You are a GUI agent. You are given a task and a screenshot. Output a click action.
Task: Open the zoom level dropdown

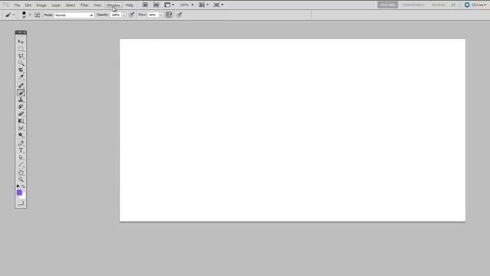pos(187,5)
